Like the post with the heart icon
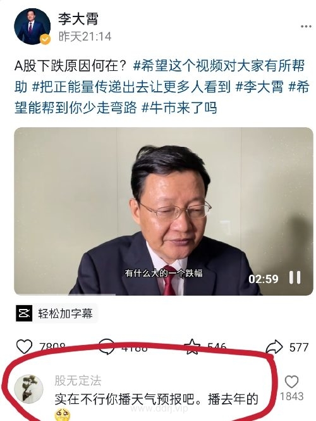Screen dimensions: 316x421 point(25,346)
